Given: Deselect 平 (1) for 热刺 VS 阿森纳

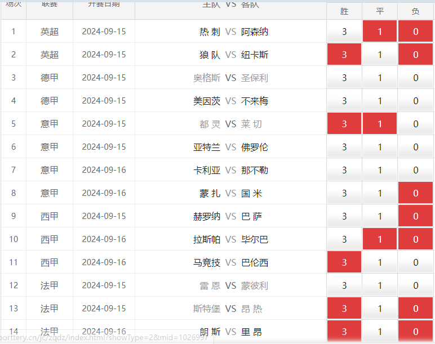Looking at the screenshot, I should (380, 32).
